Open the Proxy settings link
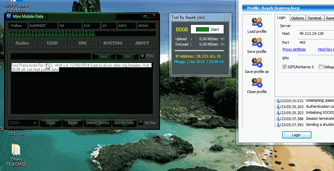Screen dimensions: 334x171 (294, 50)
